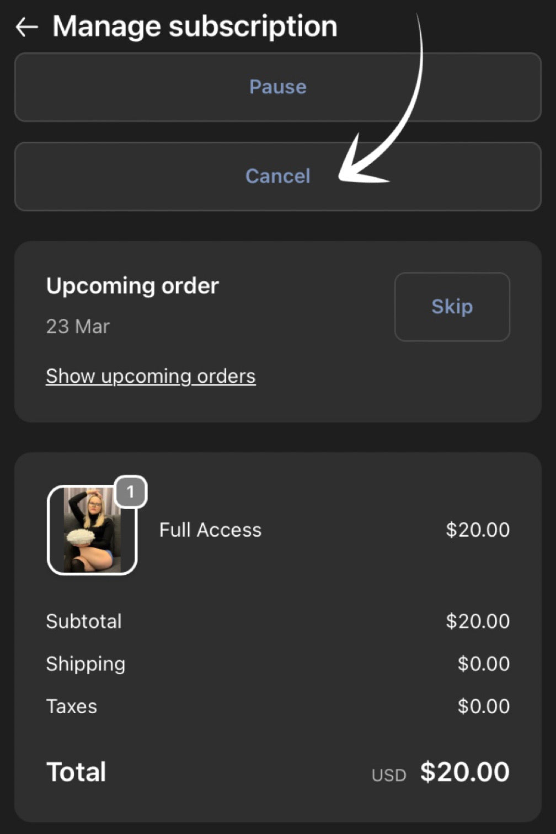The height and width of the screenshot is (834, 556).
Task: Select the Upcoming order heading
Action: tap(132, 286)
